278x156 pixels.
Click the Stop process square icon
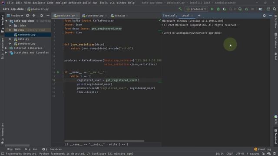click(x=252, y=9)
